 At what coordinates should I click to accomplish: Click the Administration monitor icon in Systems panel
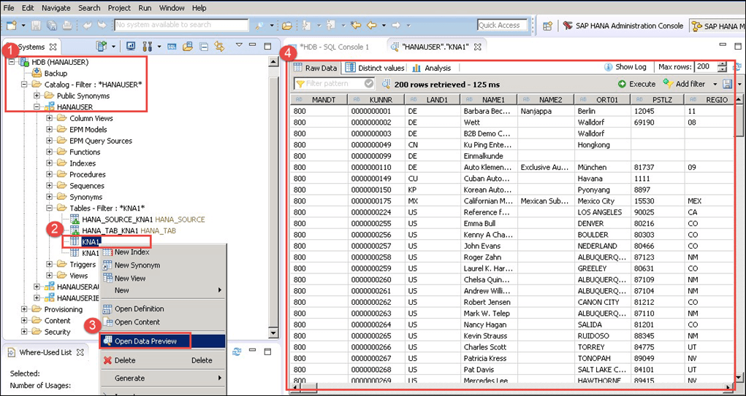[132, 47]
